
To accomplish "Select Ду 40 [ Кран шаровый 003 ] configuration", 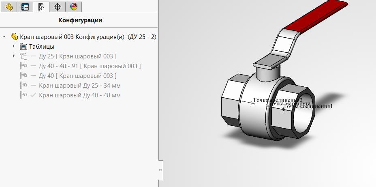I will pos(78,76).
